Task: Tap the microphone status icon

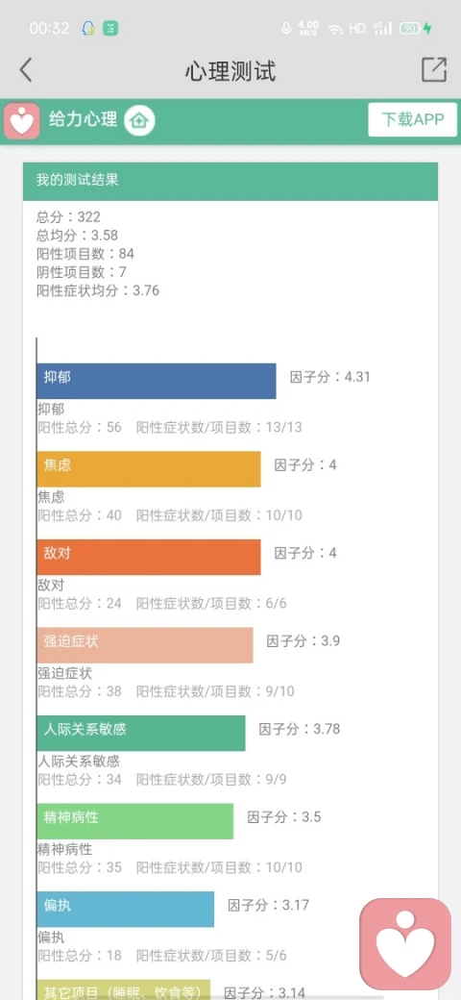Action: 286,28
